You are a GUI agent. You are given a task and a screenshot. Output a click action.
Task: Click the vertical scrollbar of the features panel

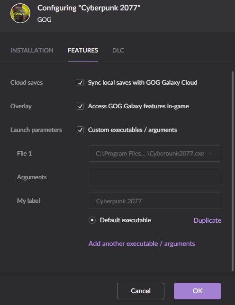click(x=232, y=171)
